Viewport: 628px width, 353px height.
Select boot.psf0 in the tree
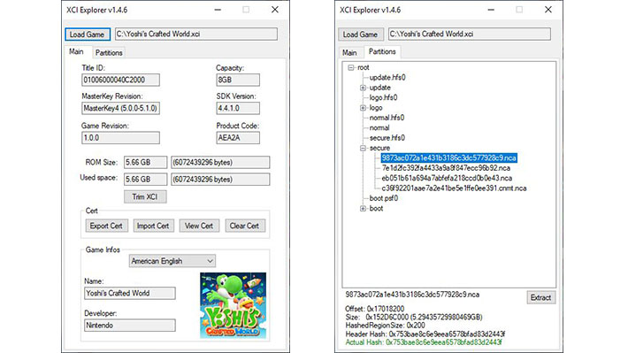pos(384,198)
